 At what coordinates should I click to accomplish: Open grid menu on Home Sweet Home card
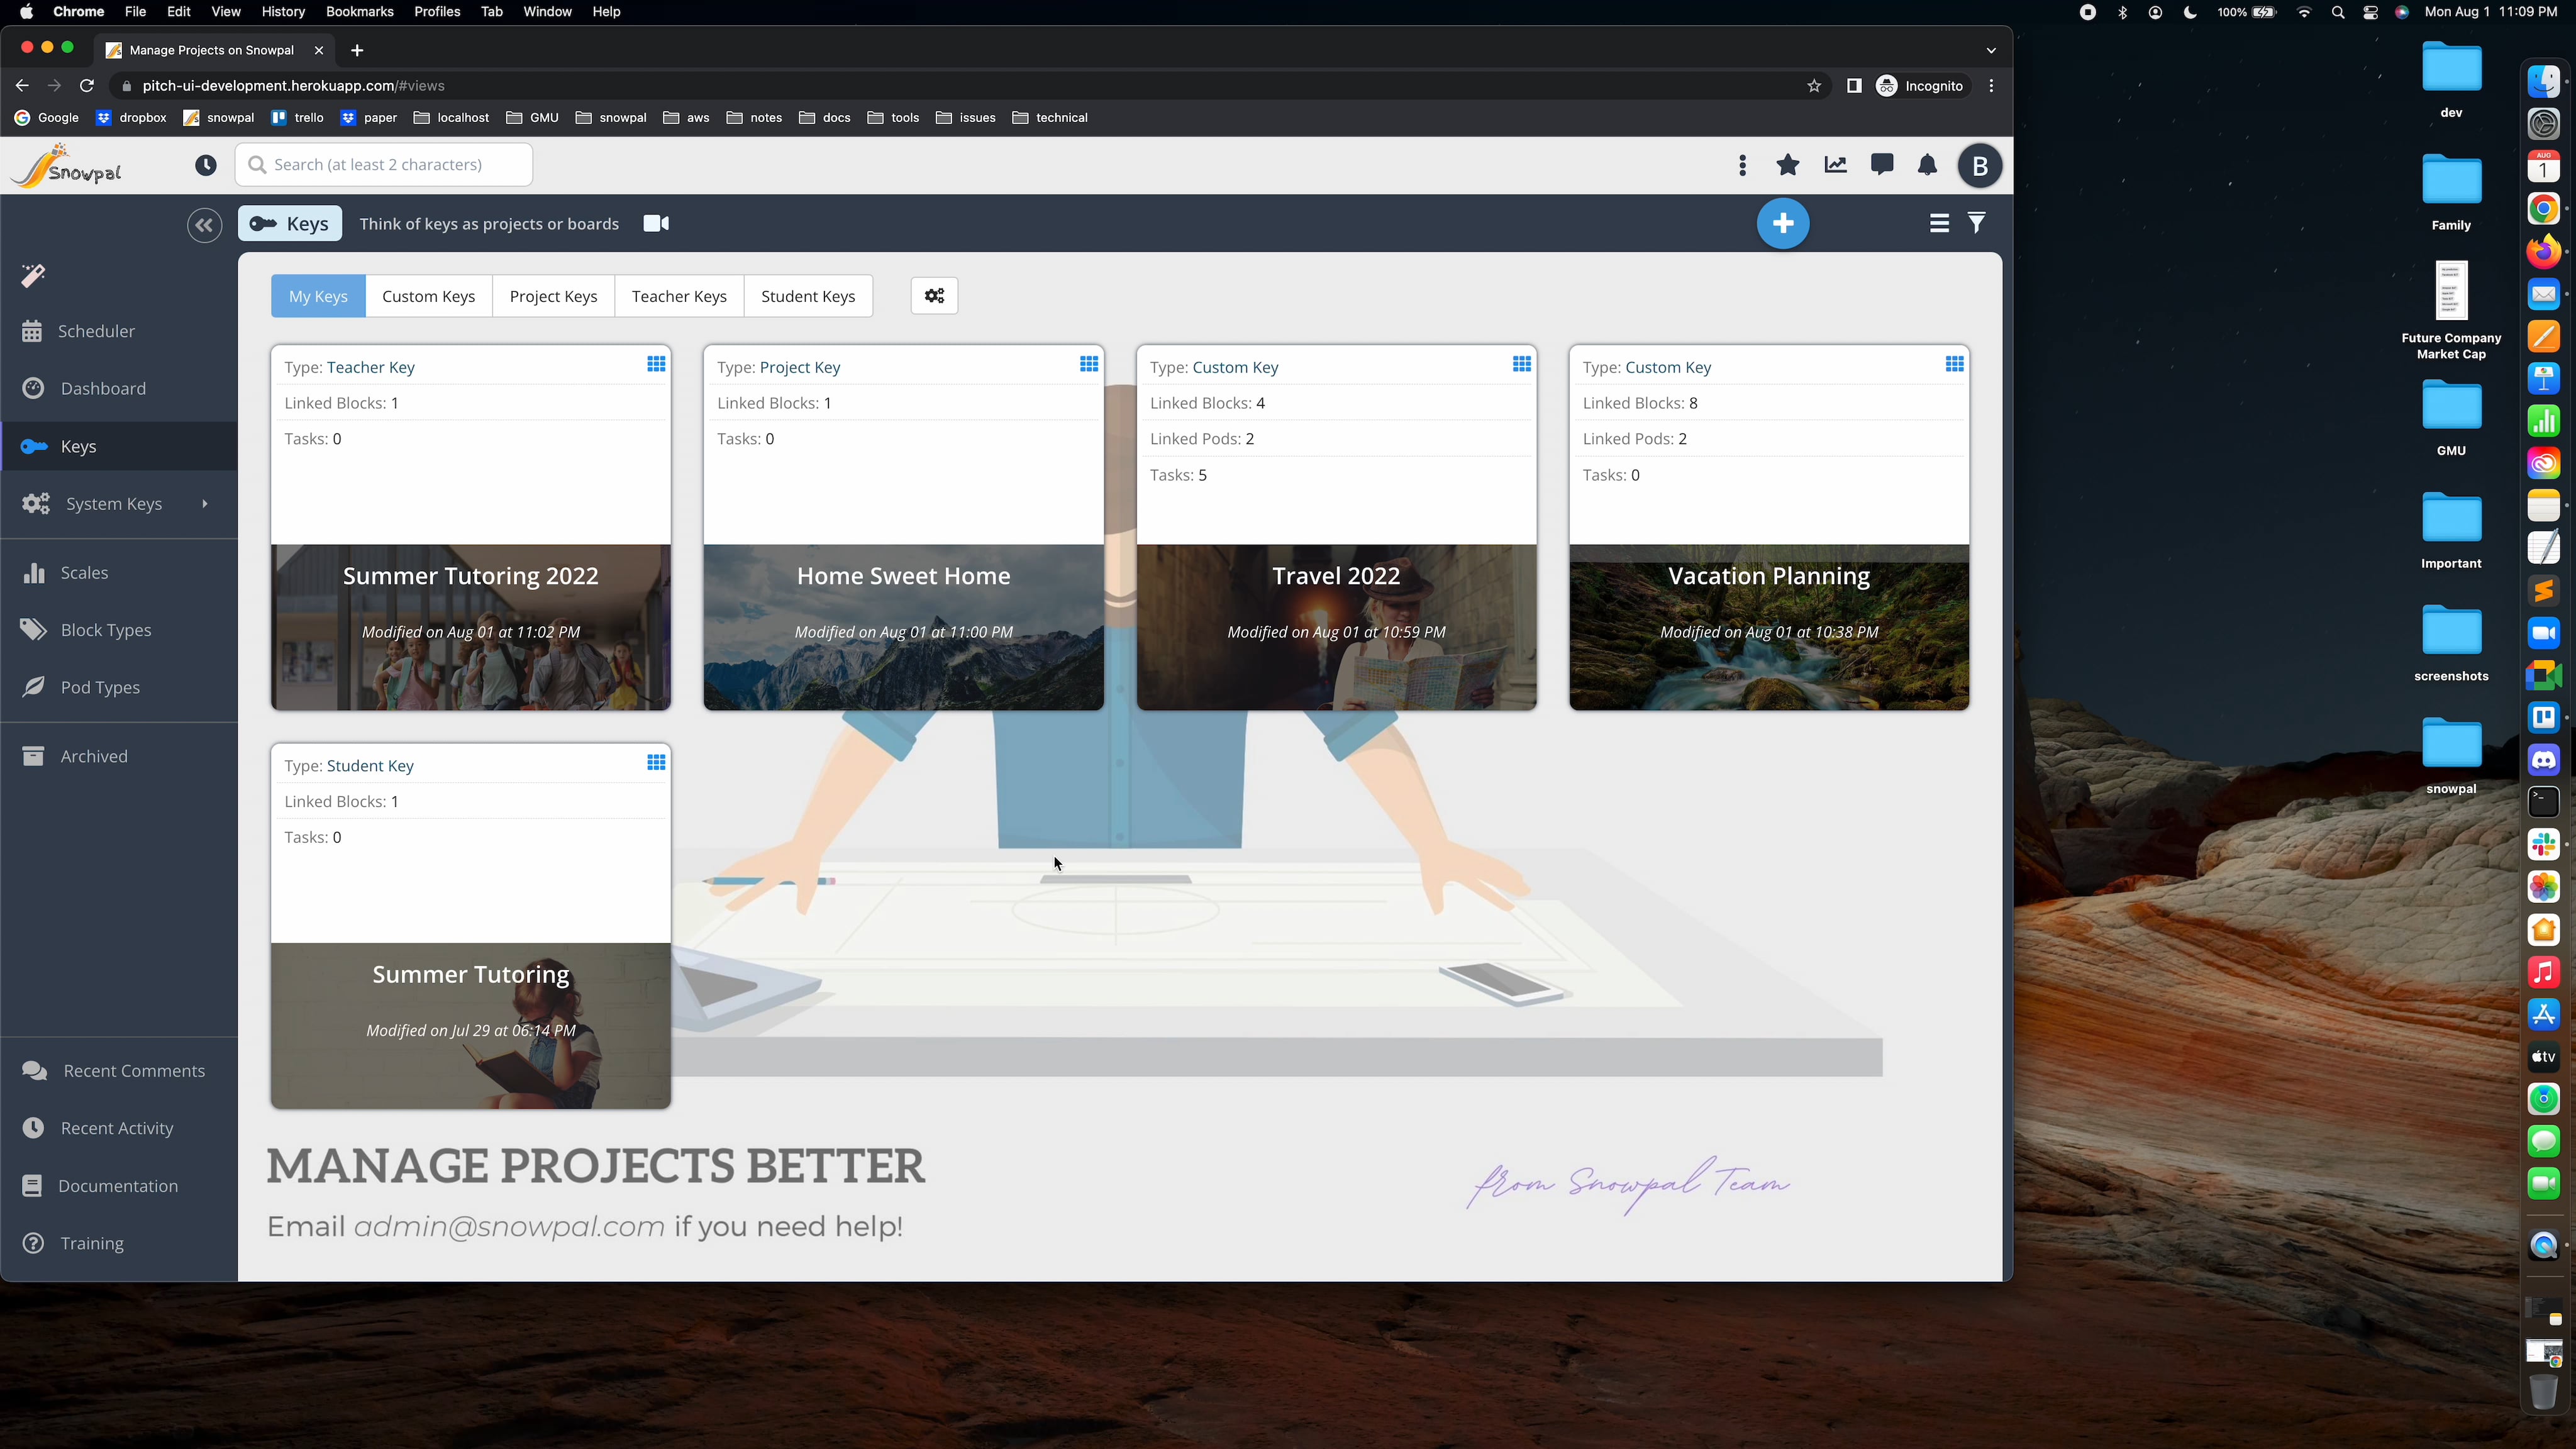click(1089, 364)
